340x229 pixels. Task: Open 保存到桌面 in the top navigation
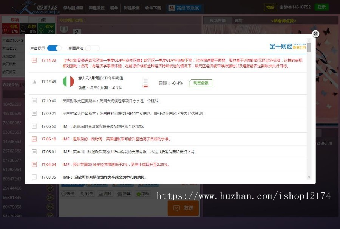tap(73, 8)
